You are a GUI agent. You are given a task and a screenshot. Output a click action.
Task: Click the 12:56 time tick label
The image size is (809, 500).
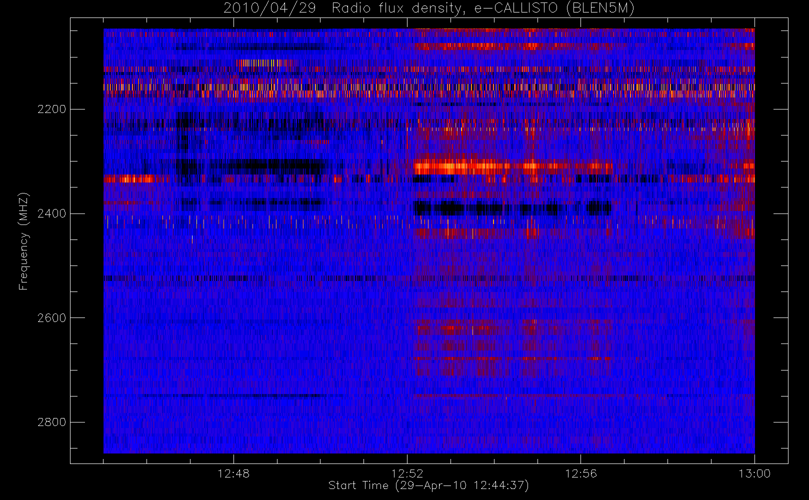tap(581, 473)
